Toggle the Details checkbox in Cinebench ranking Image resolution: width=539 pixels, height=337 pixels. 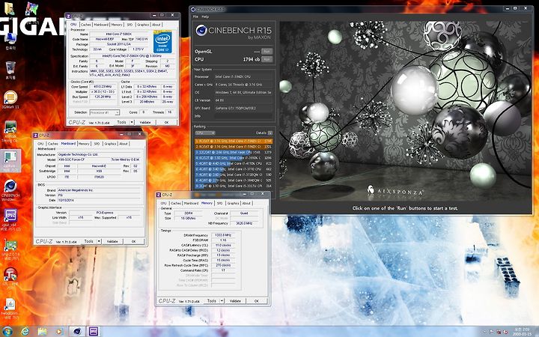(270, 133)
